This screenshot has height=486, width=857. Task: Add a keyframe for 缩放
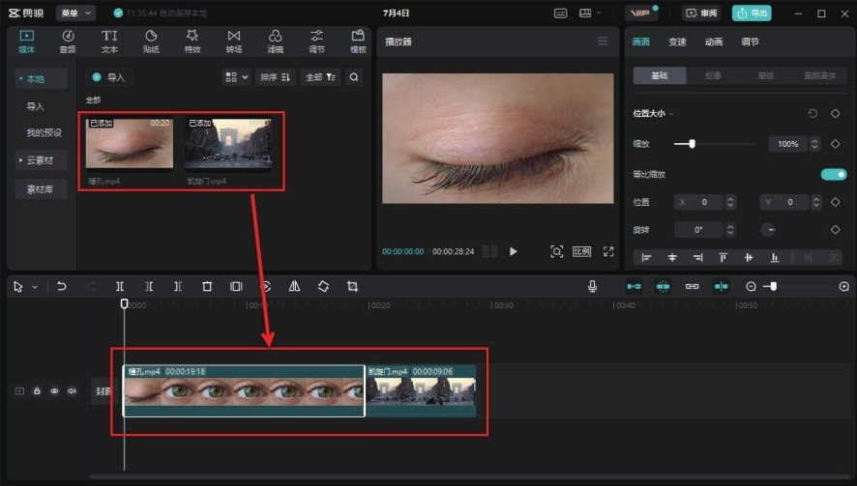tap(835, 144)
